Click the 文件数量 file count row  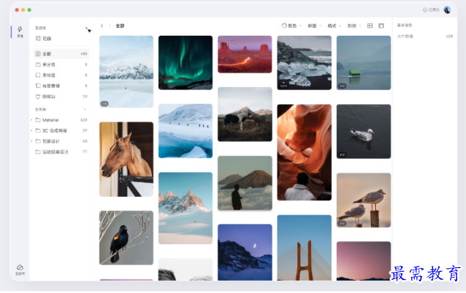click(425, 36)
